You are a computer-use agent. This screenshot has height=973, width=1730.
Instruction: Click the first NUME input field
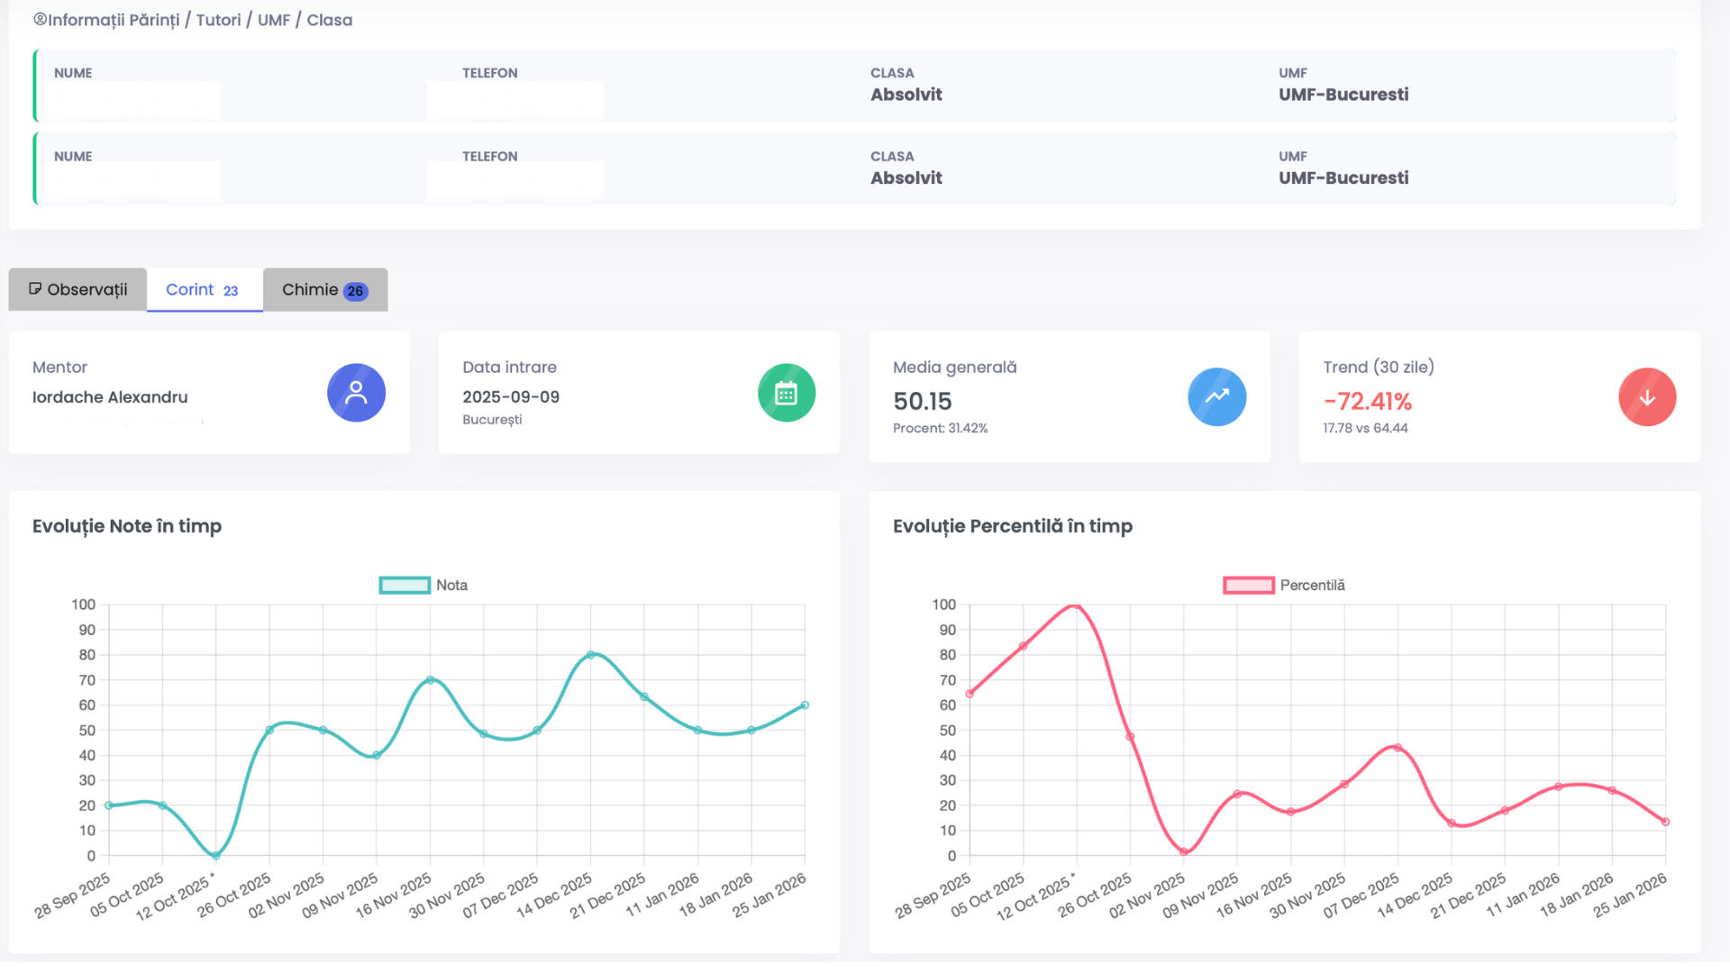(x=131, y=100)
